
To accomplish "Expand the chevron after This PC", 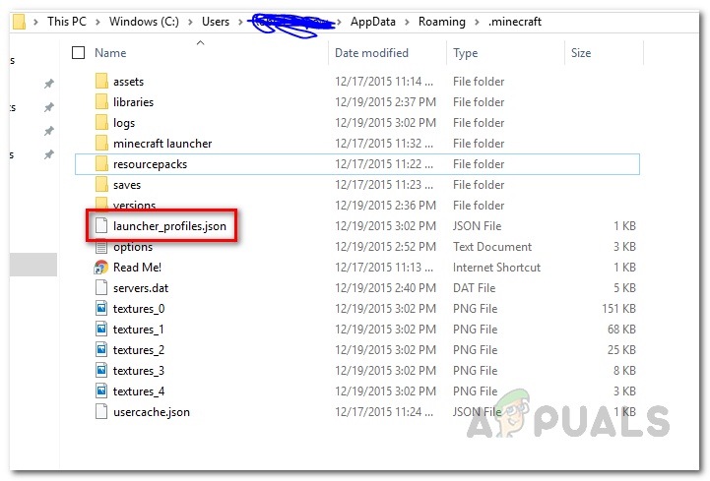I will (x=97, y=22).
